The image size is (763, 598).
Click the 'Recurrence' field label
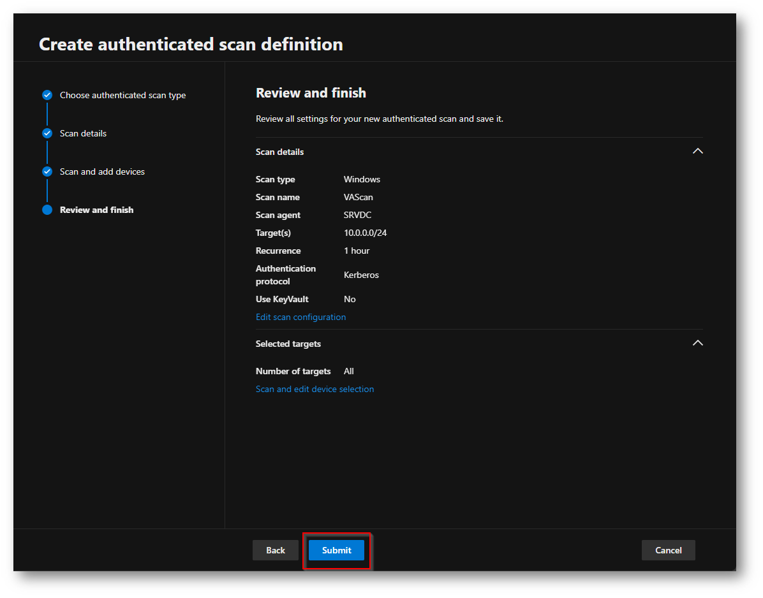[278, 251]
